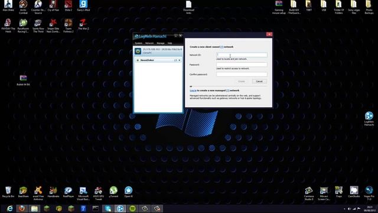Click the Network ID input field
Image resolution: width=378 pixels, height=213 pixels.
(x=242, y=55)
